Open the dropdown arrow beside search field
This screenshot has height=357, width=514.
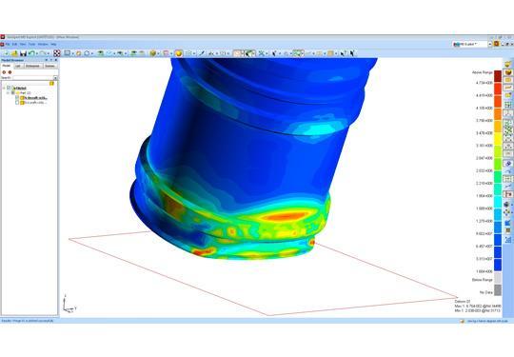point(55,78)
